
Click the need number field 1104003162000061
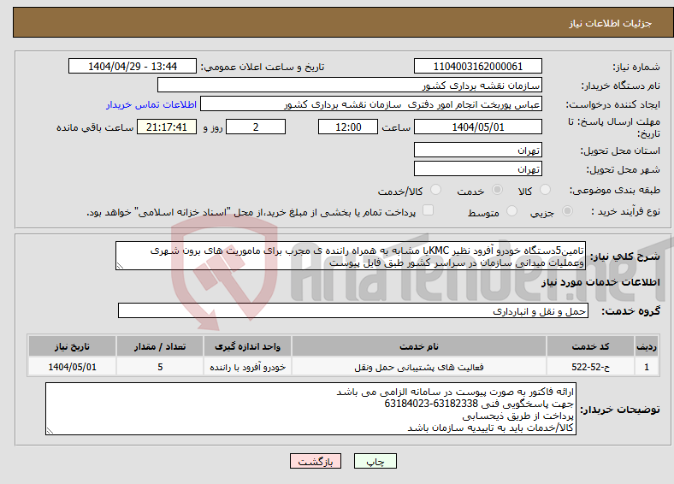click(477, 66)
